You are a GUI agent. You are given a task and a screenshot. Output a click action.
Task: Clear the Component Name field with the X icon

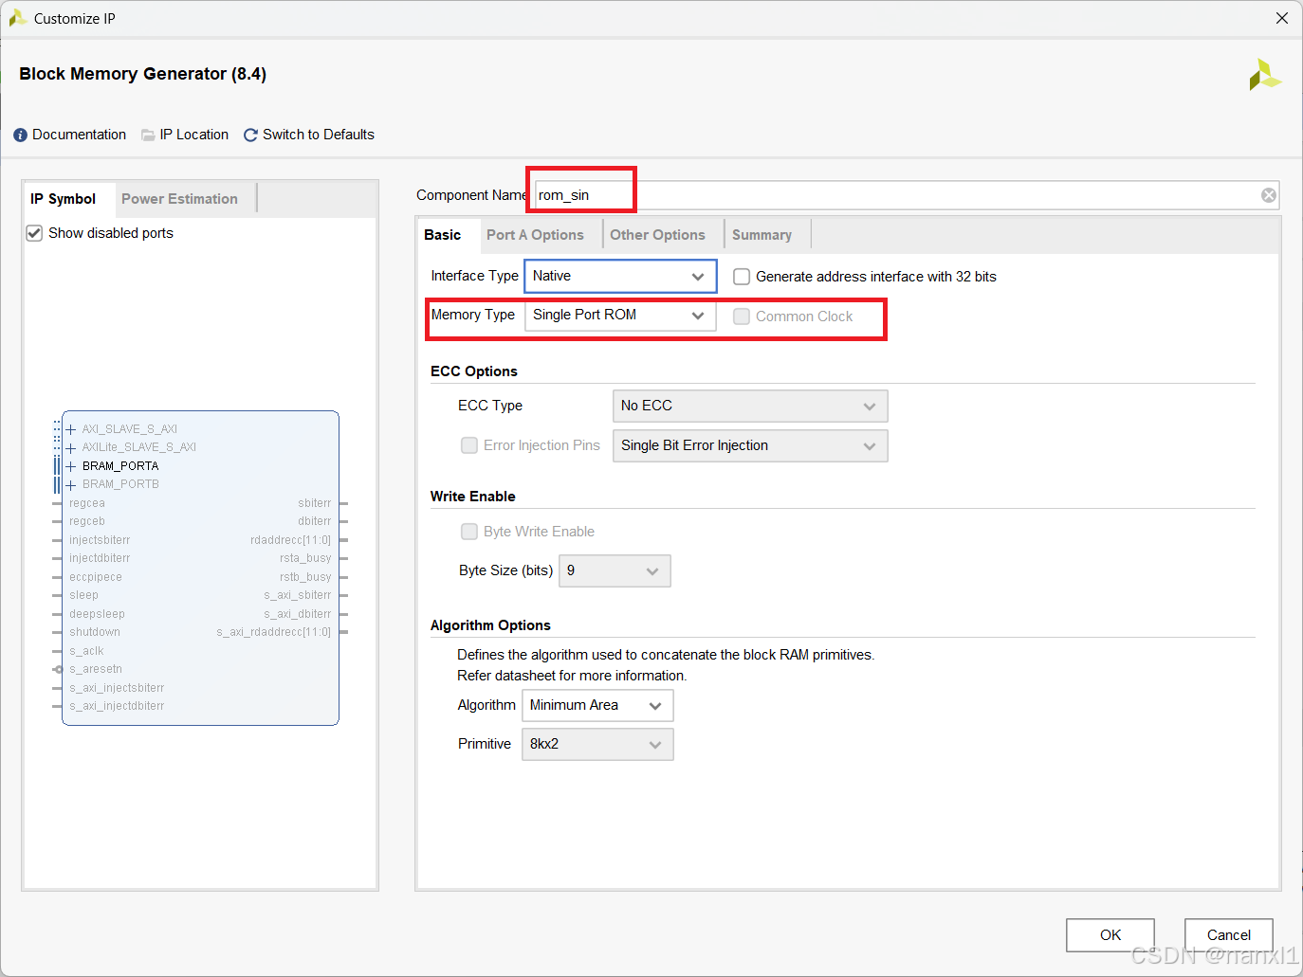(1269, 195)
